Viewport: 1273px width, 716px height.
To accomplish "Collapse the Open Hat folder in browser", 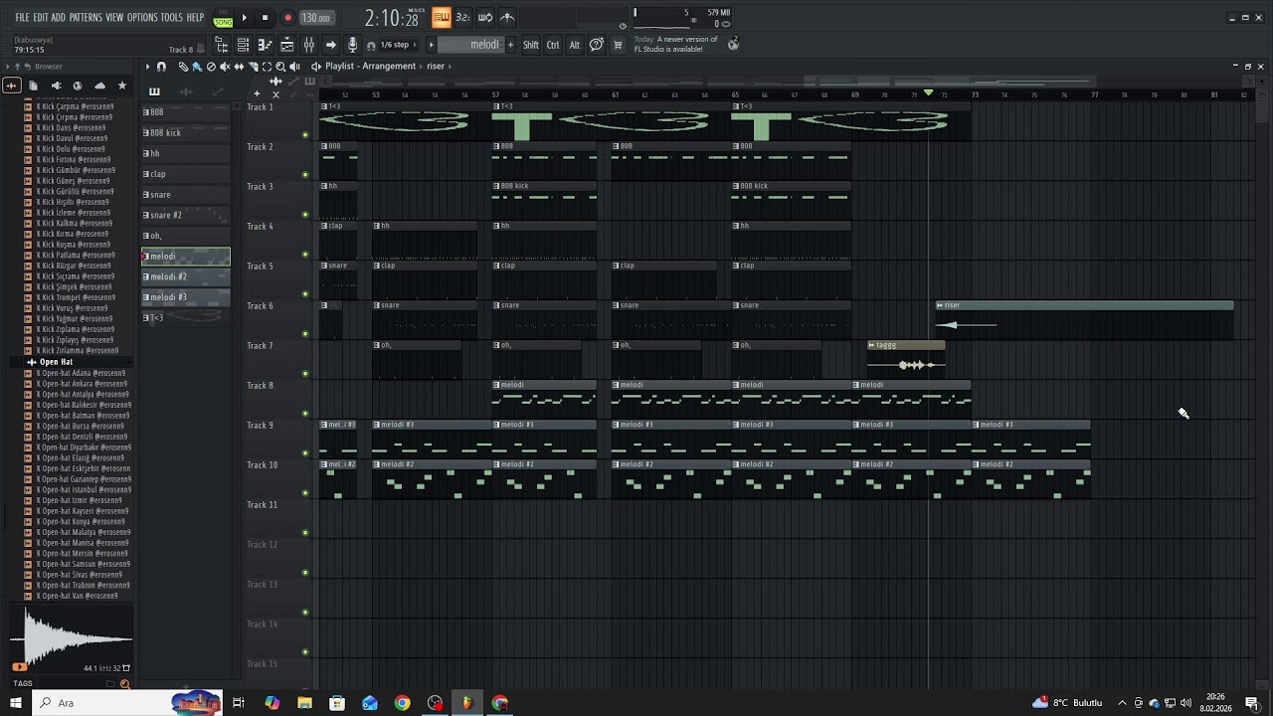I will click(56, 362).
